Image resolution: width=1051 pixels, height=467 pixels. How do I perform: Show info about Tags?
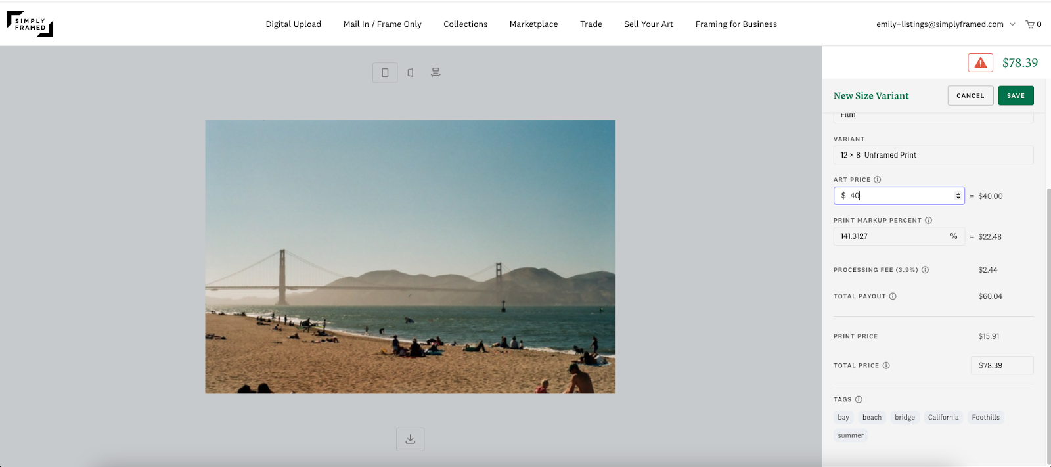click(859, 399)
